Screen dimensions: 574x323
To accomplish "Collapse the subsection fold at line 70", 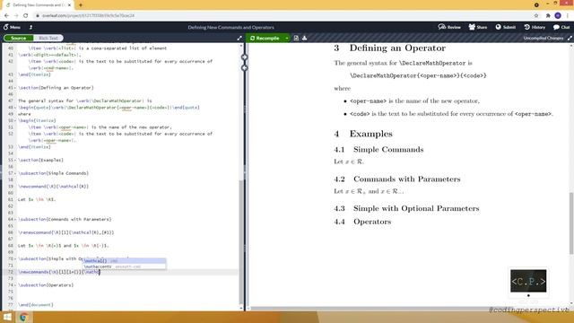I will 15,259.
